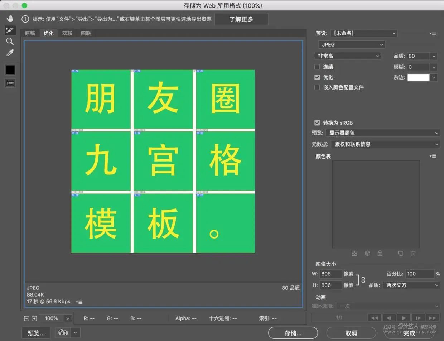
Task: Enable the 连续 (Progressive) checkbox
Action: pos(317,67)
